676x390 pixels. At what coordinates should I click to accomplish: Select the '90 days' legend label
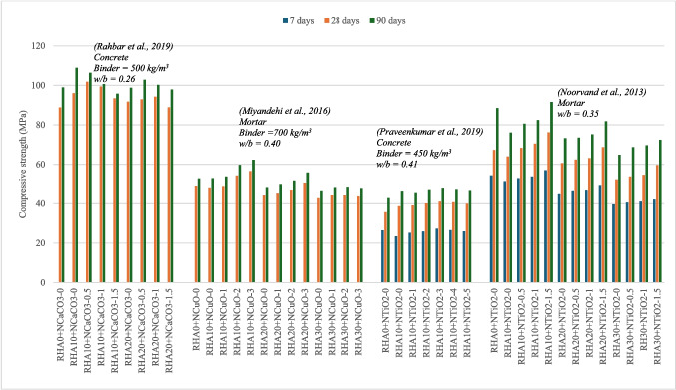391,21
